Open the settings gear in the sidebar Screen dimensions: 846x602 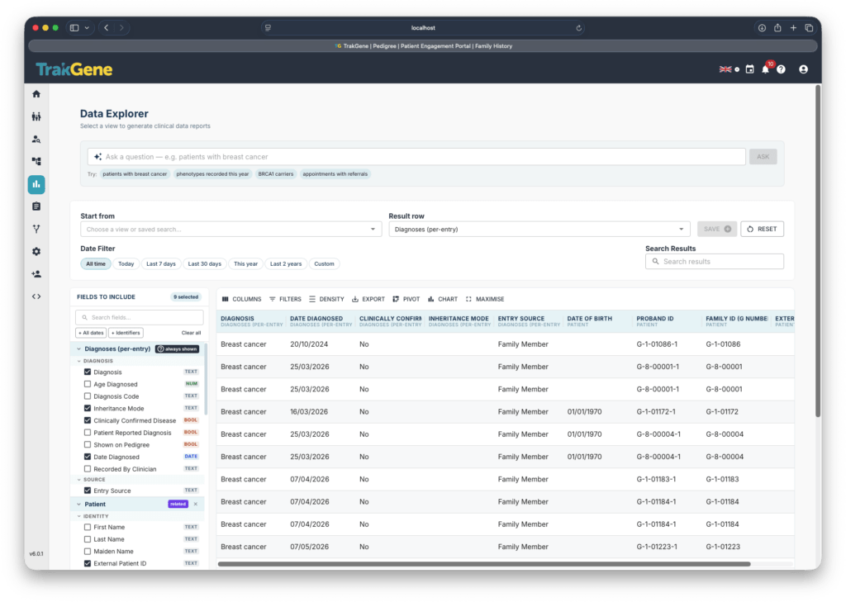(36, 251)
